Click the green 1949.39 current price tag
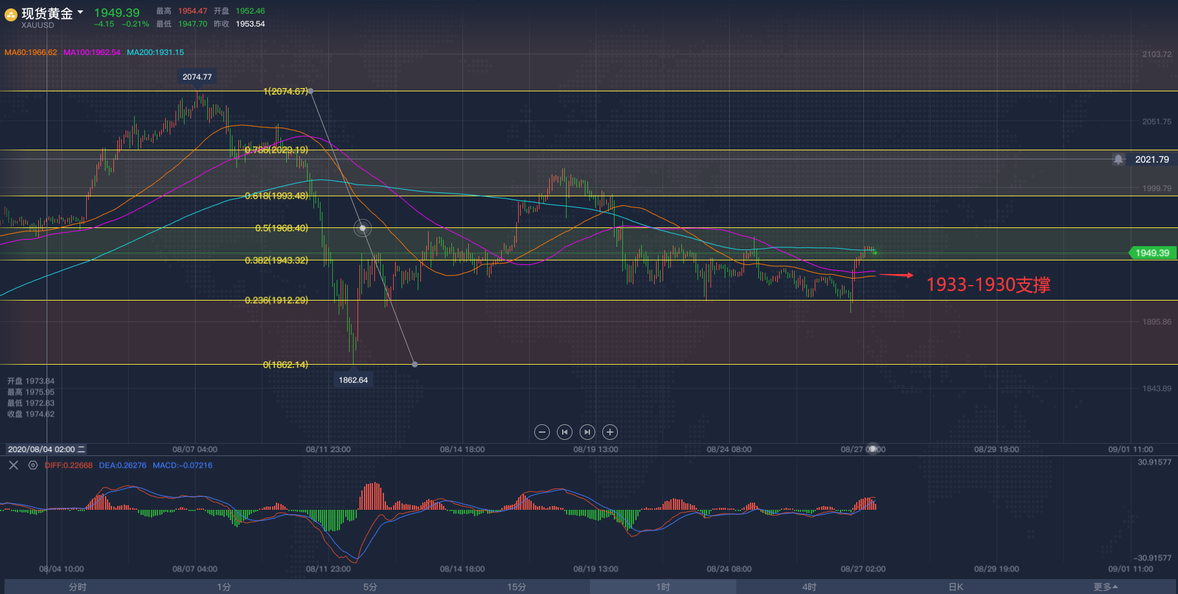 pos(1152,253)
